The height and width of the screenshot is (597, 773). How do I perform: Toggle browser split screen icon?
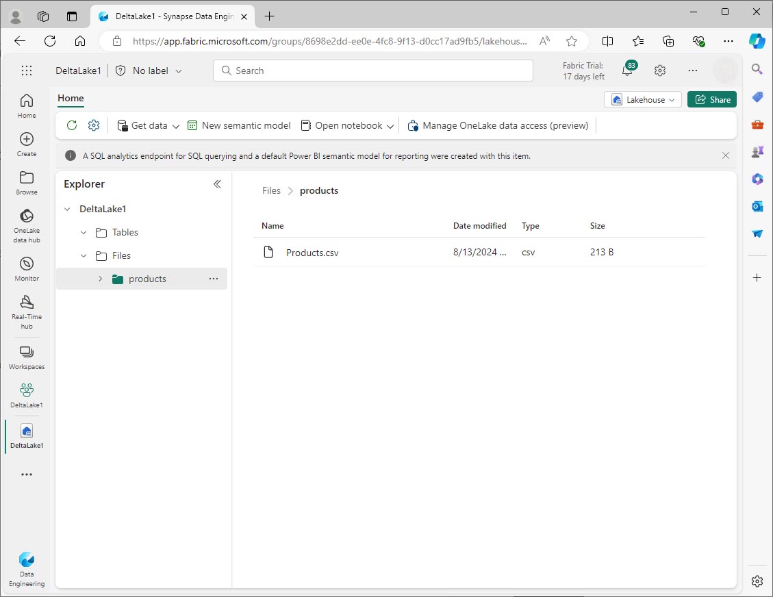(x=607, y=41)
